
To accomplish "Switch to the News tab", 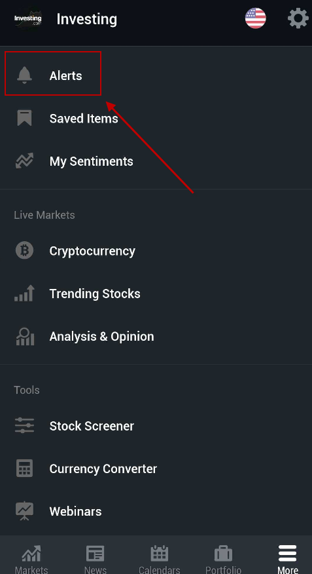I will pos(95,559).
